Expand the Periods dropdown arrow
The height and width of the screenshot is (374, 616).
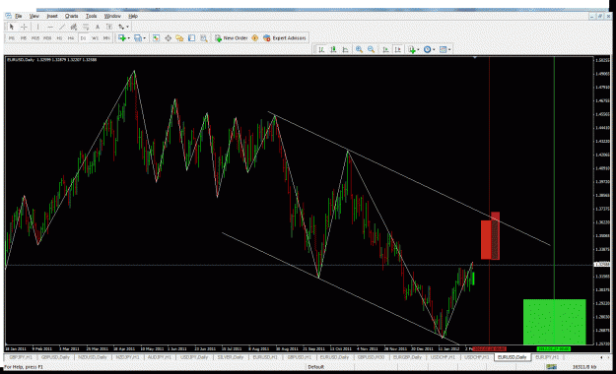(434, 49)
